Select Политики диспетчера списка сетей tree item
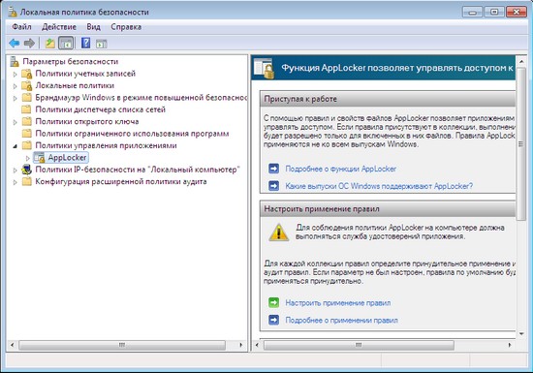This screenshot has width=533, height=373. click(100, 109)
